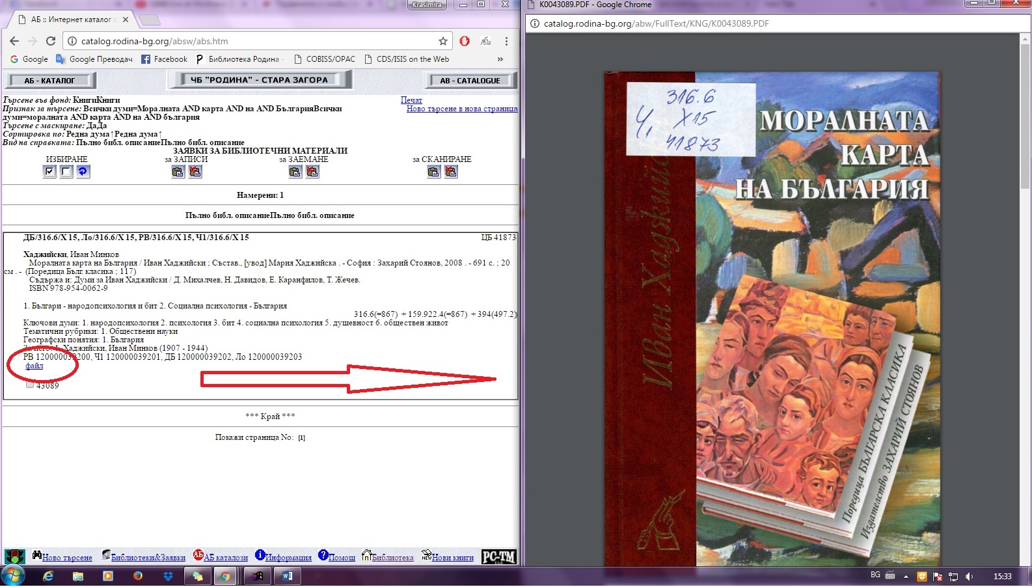This screenshot has width=1032, height=587.
Task: Expand the hidden bookmarks overflow chevron
Action: 500,59
